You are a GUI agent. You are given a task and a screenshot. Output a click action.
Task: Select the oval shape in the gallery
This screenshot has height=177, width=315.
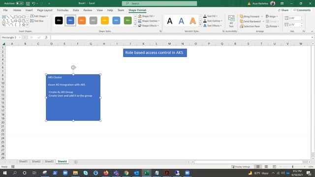tap(20, 17)
